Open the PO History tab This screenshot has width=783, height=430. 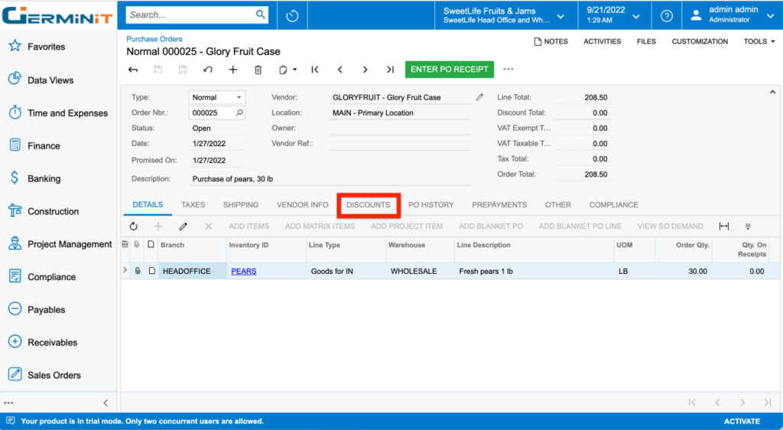[x=430, y=205]
